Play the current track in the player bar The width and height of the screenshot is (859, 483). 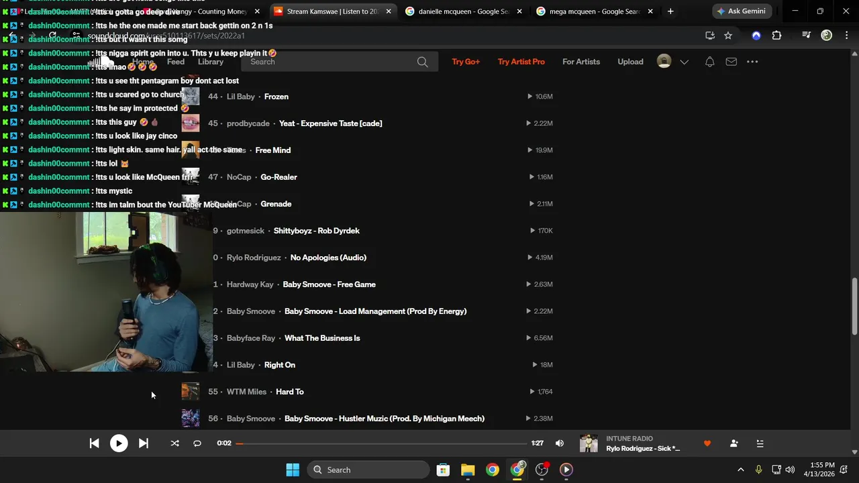(x=119, y=443)
